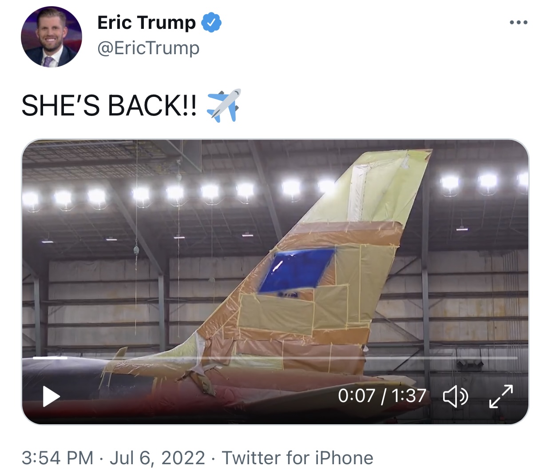Screen dimensions: 551x474
Task: Click the 0:07 / 1:37 time indicator
Action: tap(382, 396)
